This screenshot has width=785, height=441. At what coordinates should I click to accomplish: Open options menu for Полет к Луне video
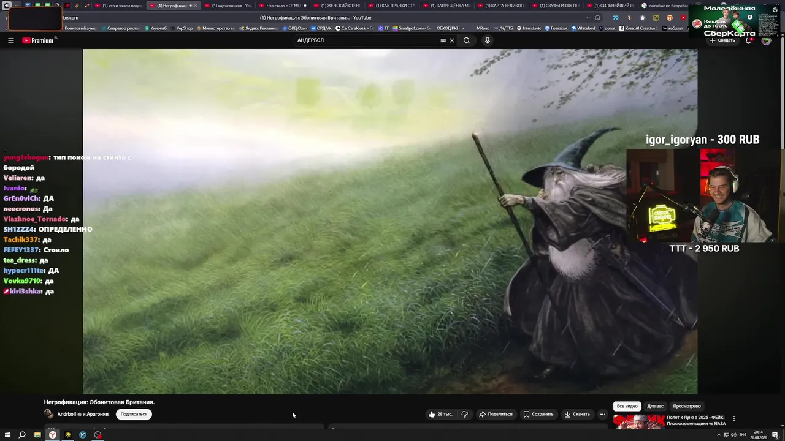pyautogui.click(x=733, y=418)
